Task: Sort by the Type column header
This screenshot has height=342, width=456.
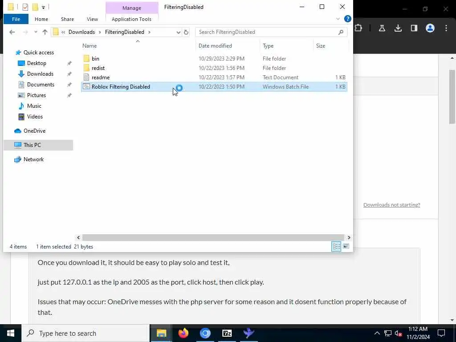Action: 286,46
